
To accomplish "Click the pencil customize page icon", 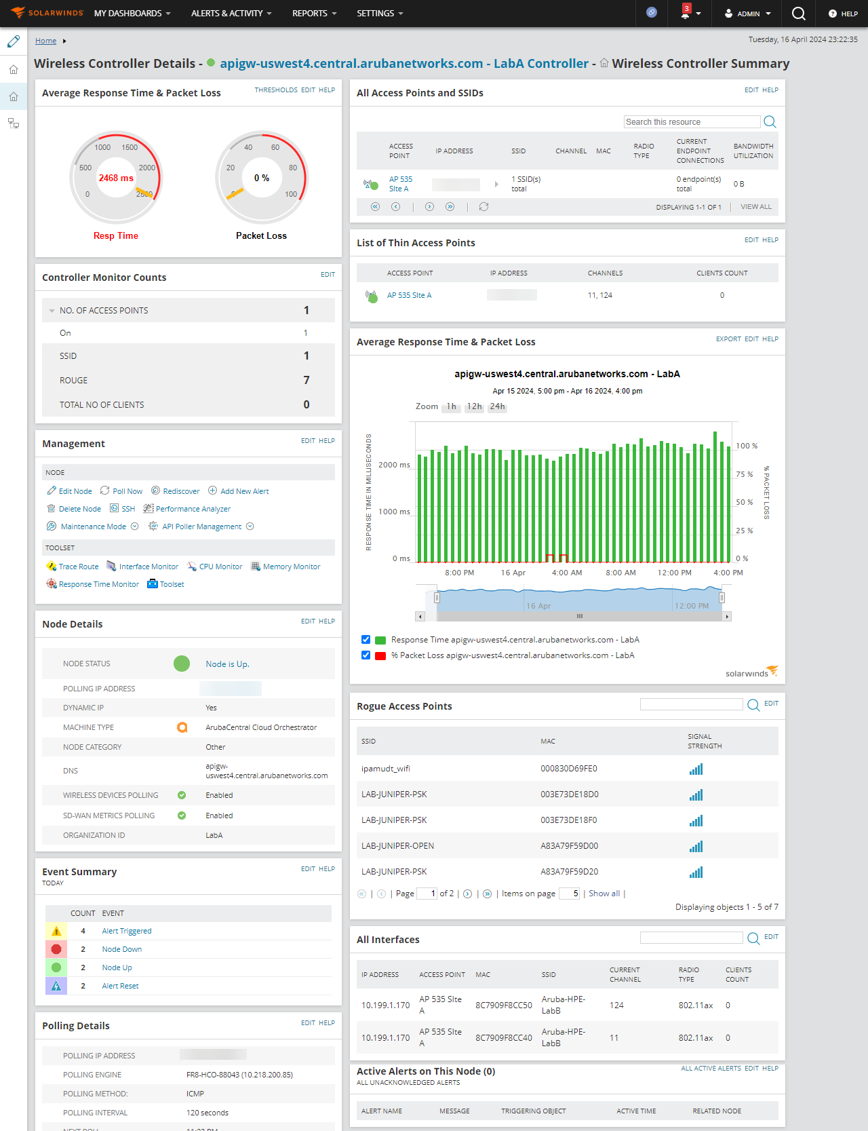I will coord(14,41).
